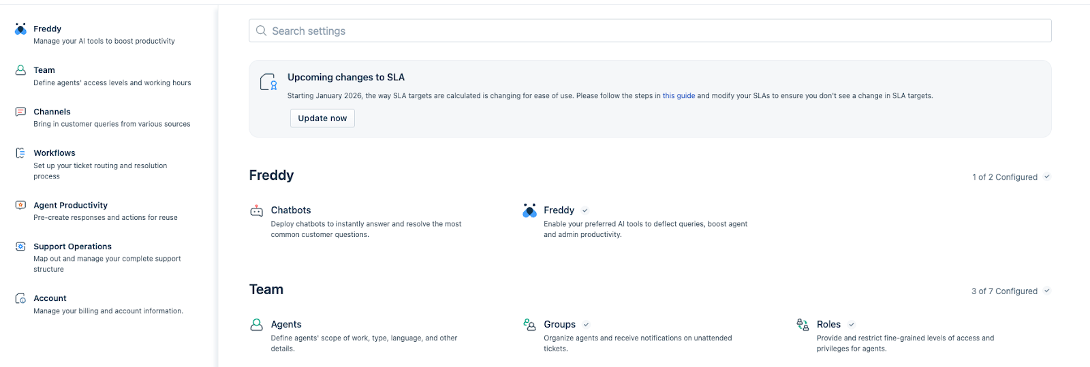1090x367 pixels.
Task: Open the Chatbots settings link
Action: tap(291, 210)
